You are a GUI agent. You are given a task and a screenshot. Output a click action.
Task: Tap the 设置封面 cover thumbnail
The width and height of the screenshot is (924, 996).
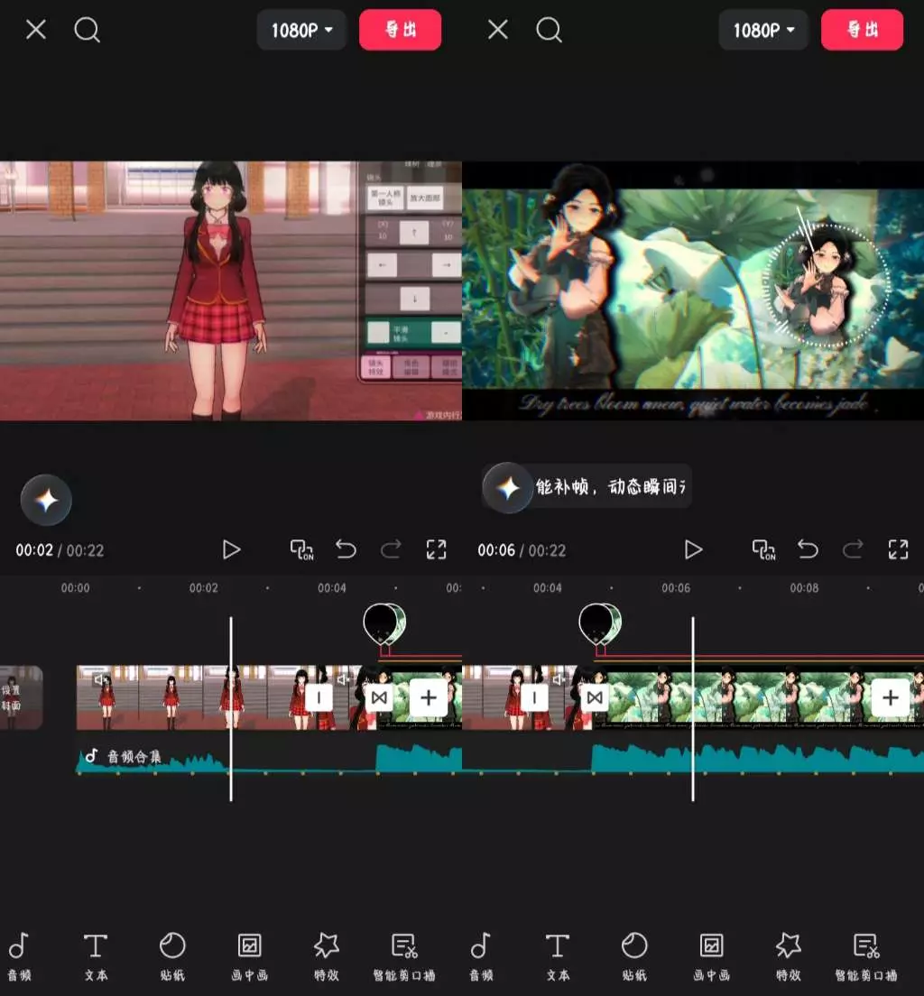[x=21, y=696]
